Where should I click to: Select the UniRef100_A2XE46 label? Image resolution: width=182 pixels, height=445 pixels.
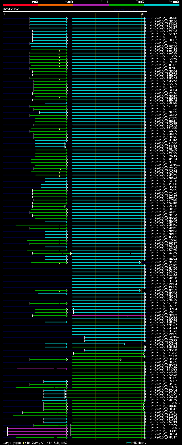pyautogui.click(x=163, y=93)
